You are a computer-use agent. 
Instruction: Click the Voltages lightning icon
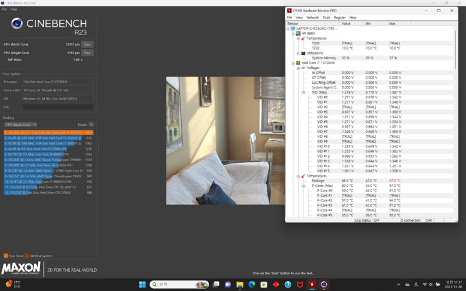click(x=303, y=68)
